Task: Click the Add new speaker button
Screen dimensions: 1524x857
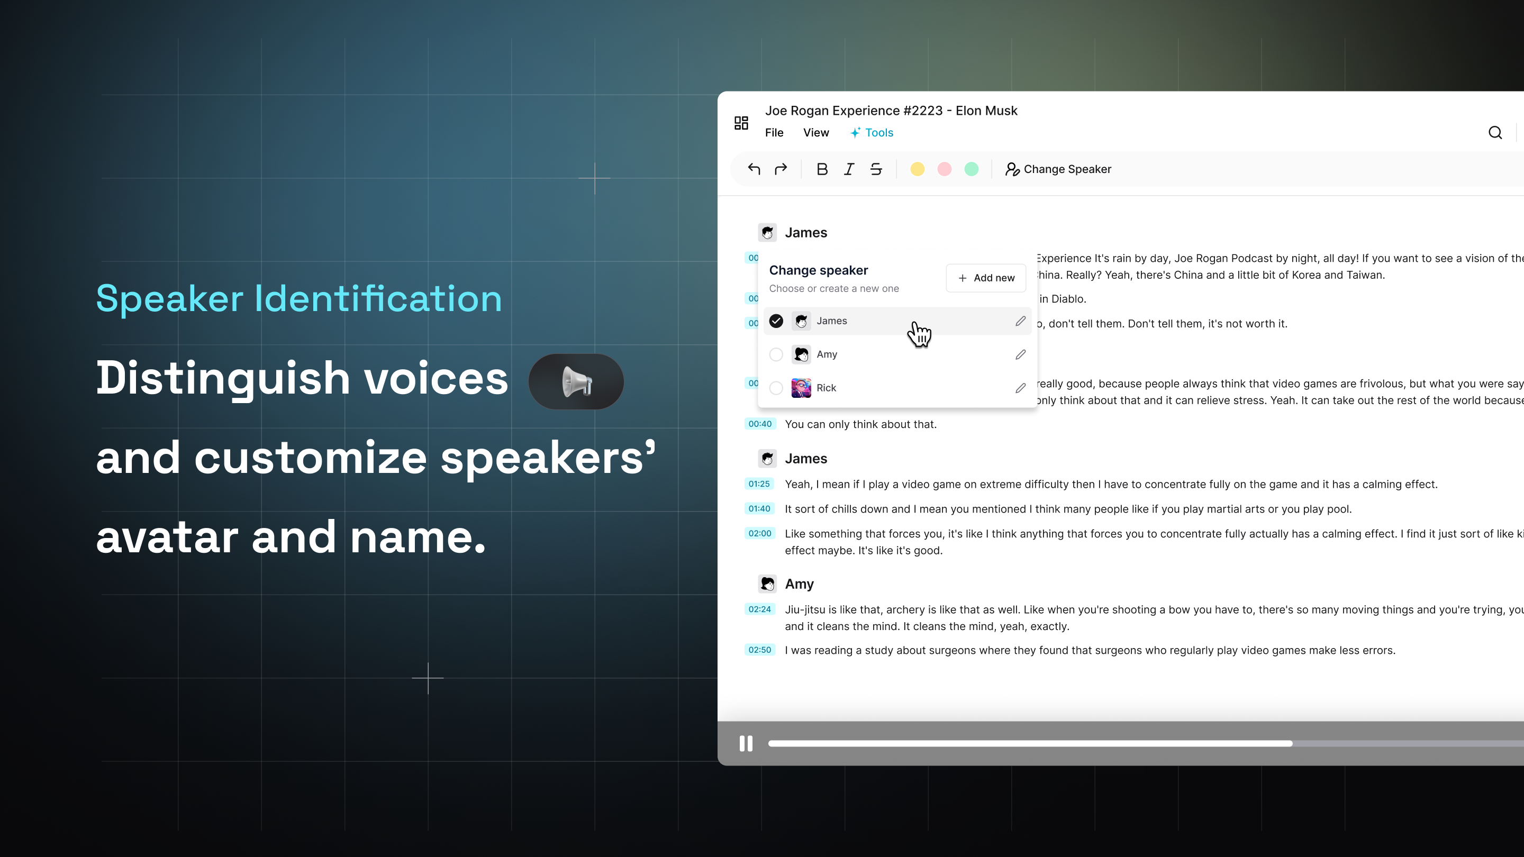Action: [986, 278]
